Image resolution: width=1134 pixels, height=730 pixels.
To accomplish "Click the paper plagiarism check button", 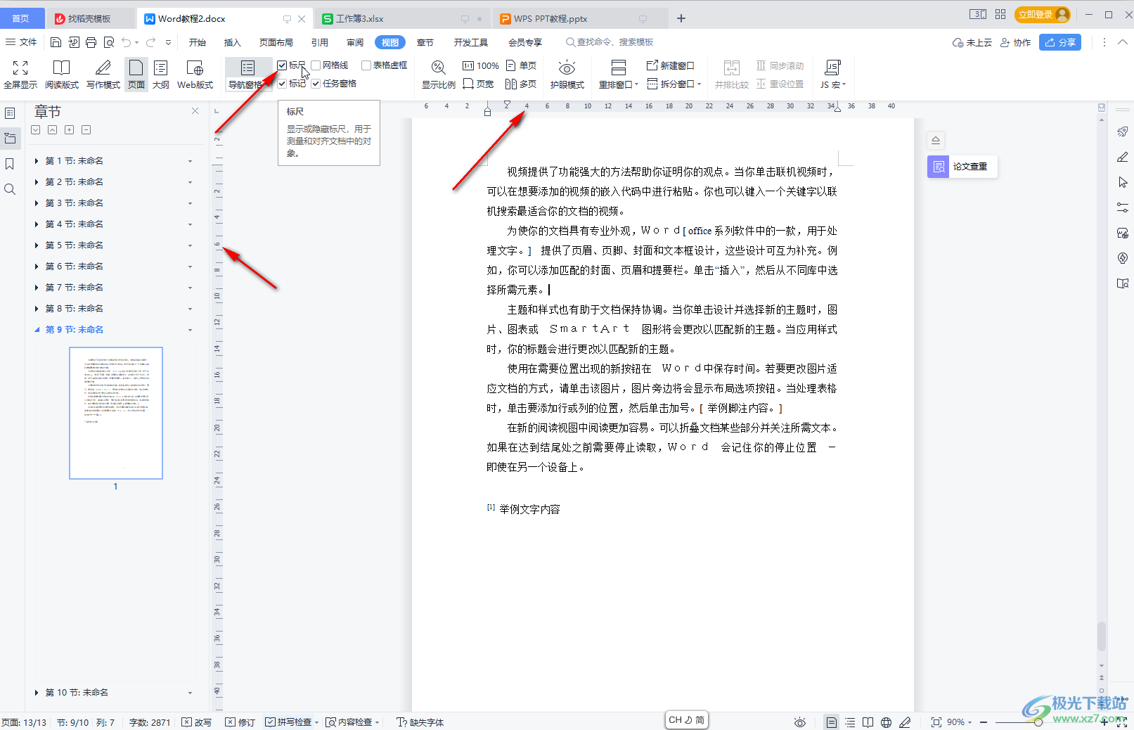I will pos(962,167).
